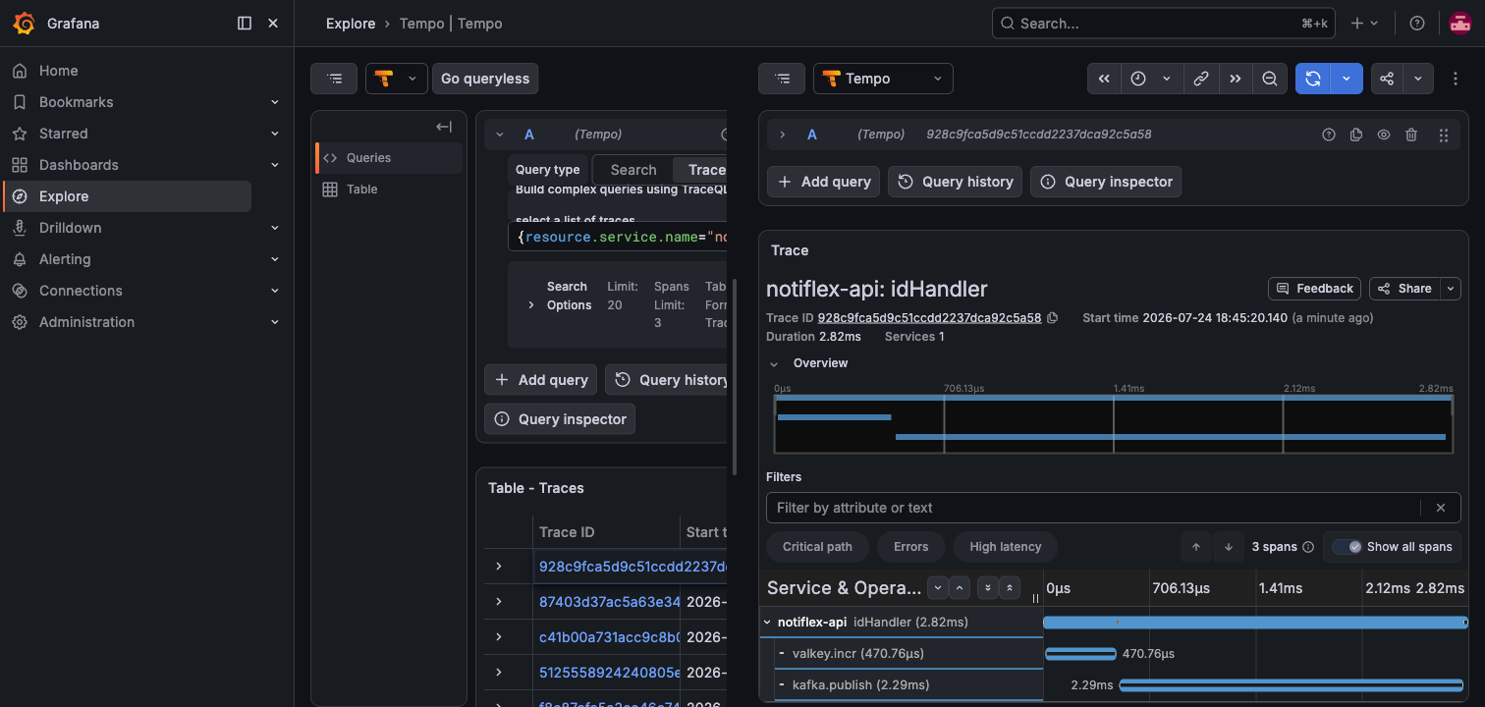
Task: Copy the trace ID using the copy icon
Action: click(x=1053, y=318)
